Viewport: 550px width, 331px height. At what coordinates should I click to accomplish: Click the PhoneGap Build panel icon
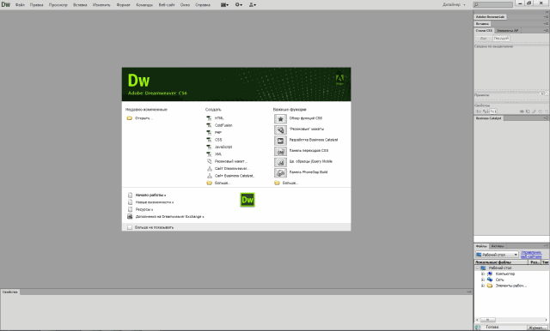(x=280, y=173)
